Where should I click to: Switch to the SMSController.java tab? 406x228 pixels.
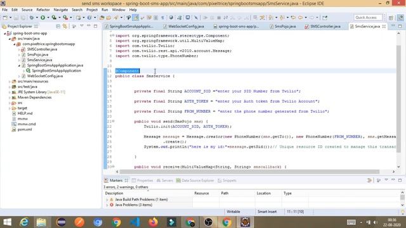click(x=323, y=27)
